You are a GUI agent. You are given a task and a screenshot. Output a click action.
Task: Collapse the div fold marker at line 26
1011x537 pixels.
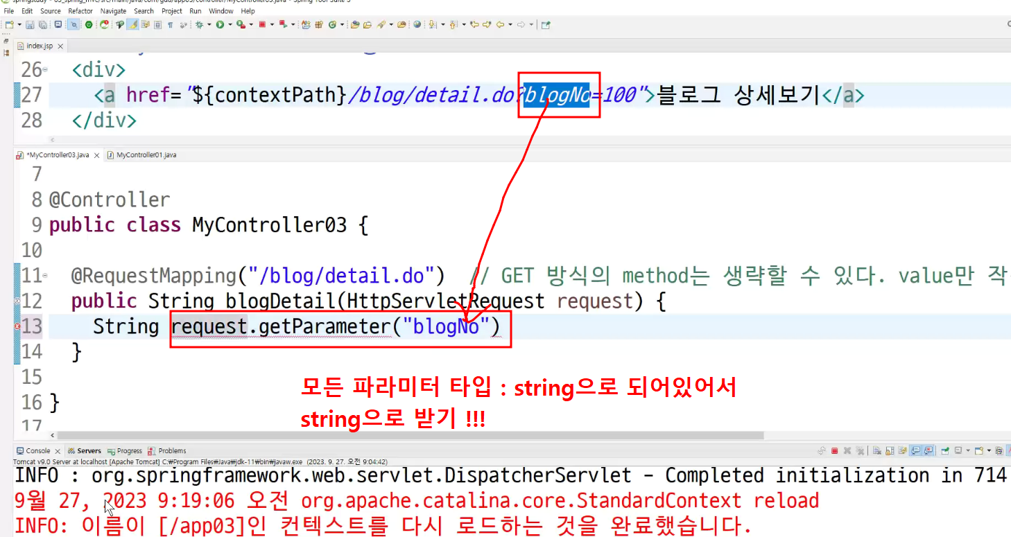[x=45, y=70]
